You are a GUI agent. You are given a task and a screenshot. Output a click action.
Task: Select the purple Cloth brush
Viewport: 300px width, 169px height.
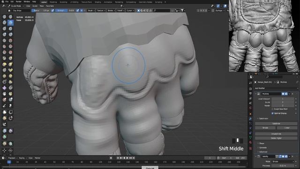point(4,88)
